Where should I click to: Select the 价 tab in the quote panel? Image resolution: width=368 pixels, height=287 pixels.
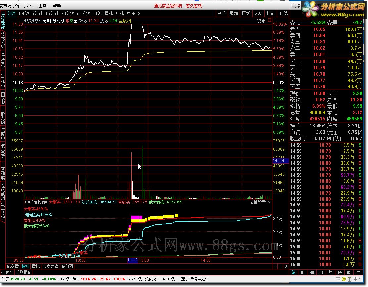303,272
